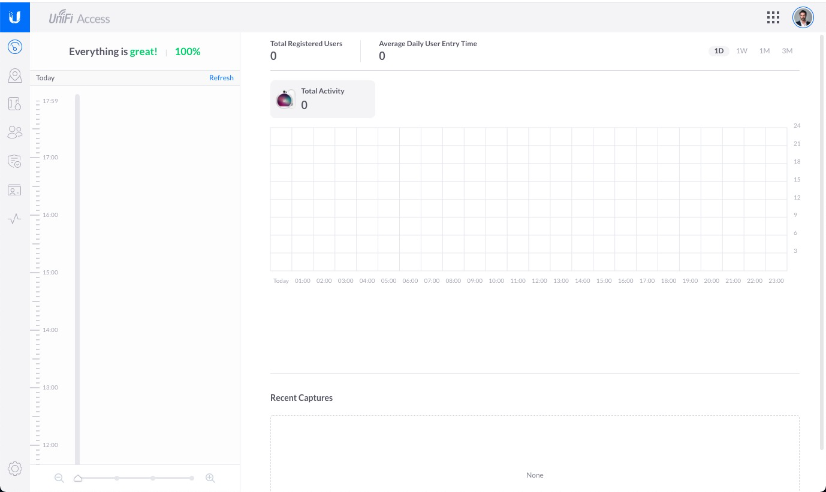Click the Average Daily User Entry Time label
This screenshot has width=826, height=492.
(x=428, y=44)
